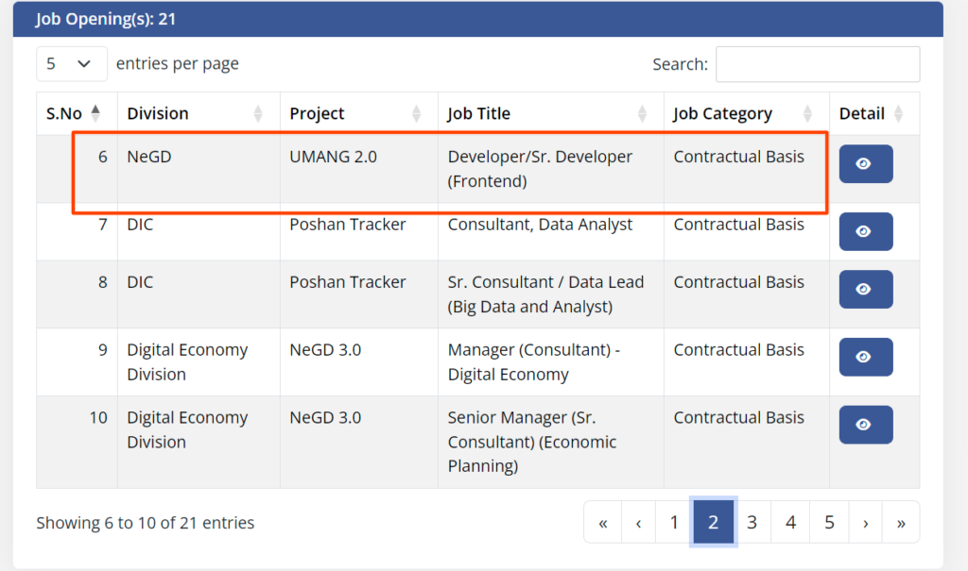Click 'Senior Manager (Sr. Consultant)' job title

532,442
